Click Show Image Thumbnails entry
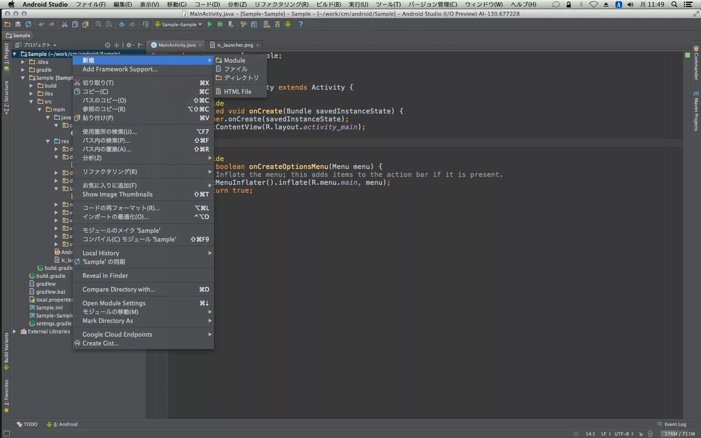Image resolution: width=701 pixels, height=438 pixels. [143, 194]
